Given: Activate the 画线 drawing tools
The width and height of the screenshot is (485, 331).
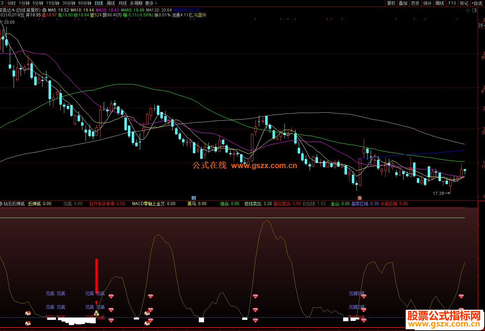Looking at the screenshot, I should coord(440,3).
